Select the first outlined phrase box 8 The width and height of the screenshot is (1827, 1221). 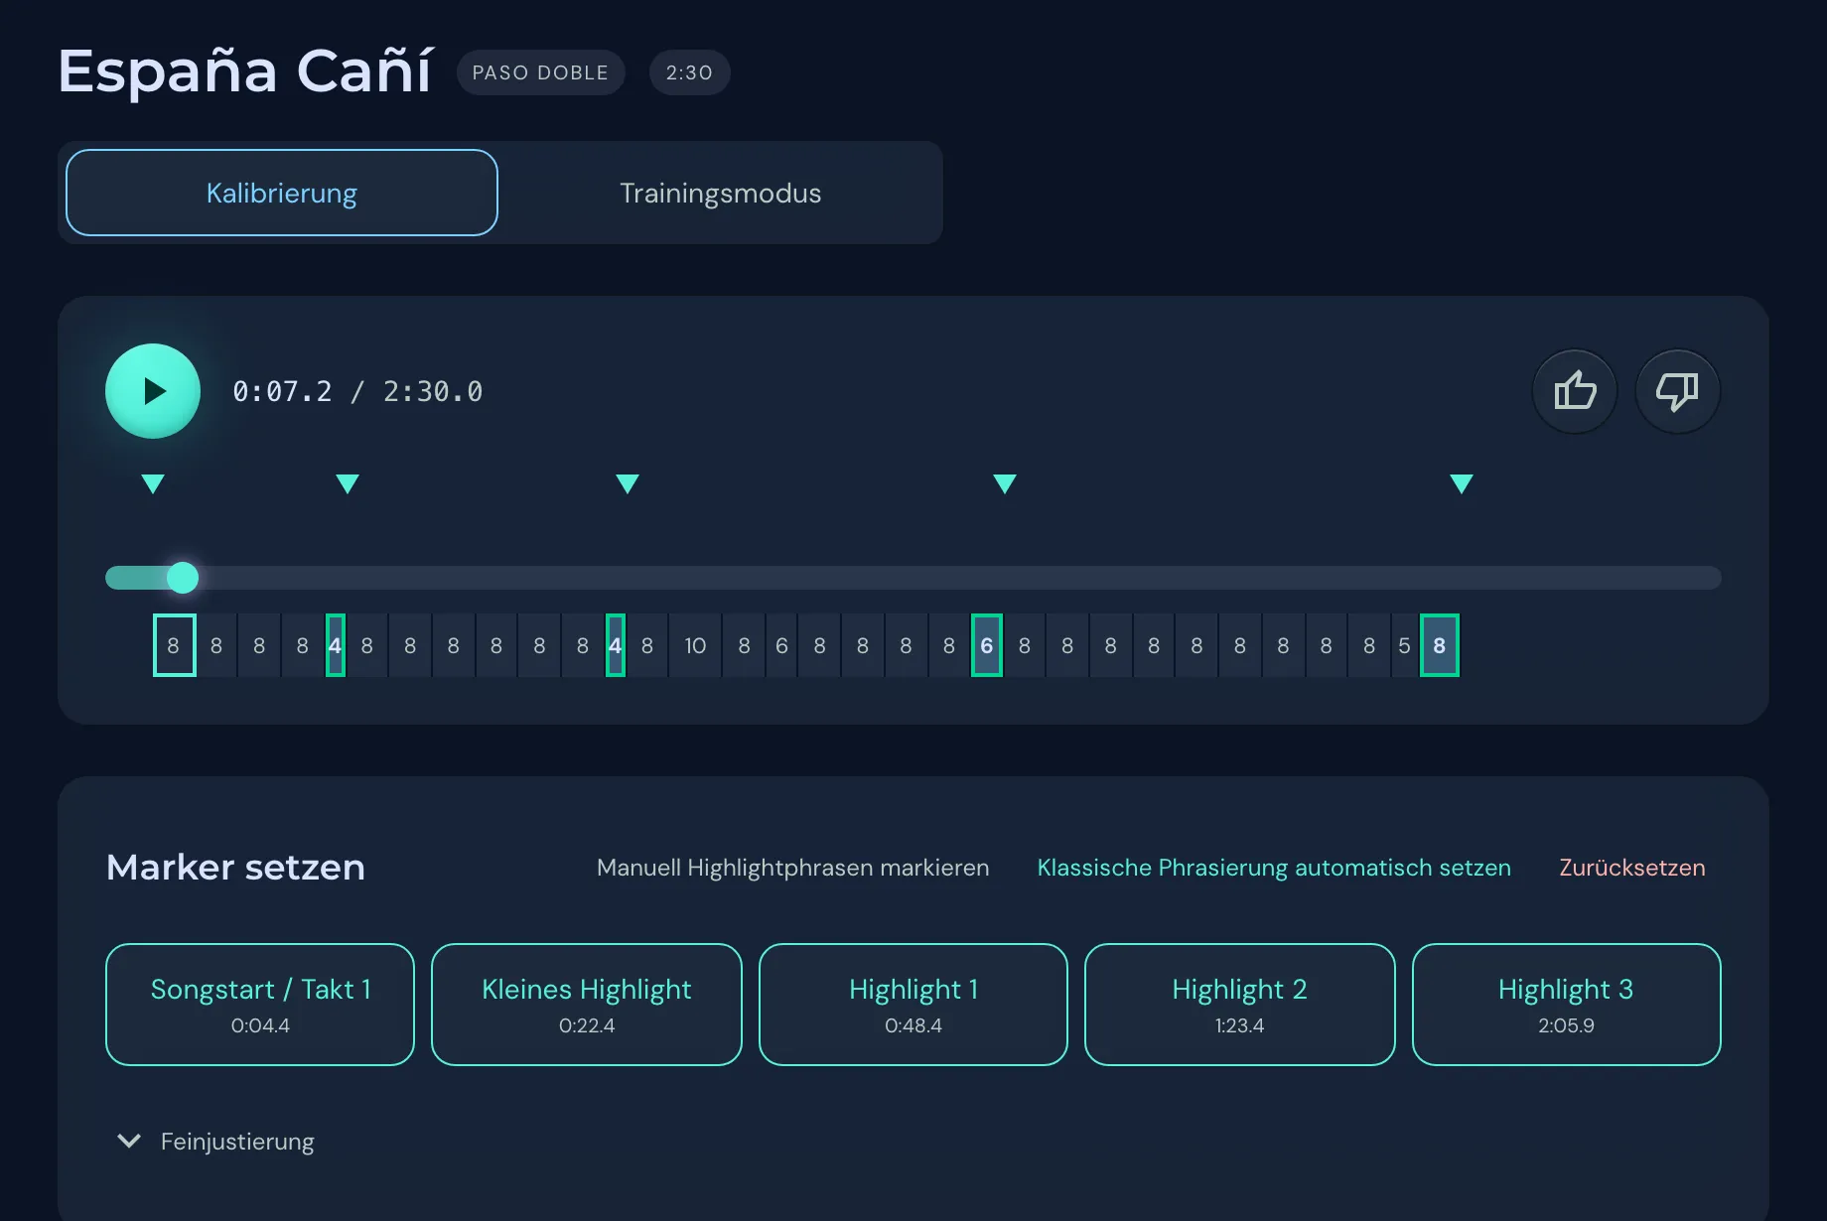(174, 645)
